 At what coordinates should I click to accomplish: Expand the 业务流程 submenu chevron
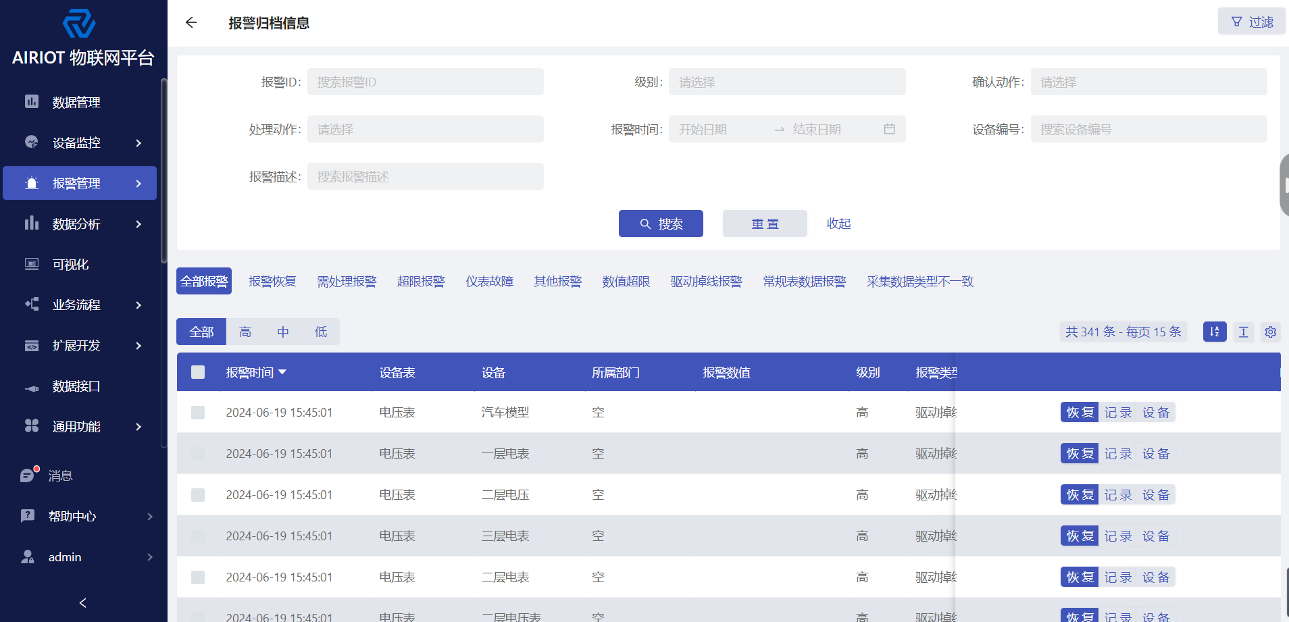coord(138,305)
